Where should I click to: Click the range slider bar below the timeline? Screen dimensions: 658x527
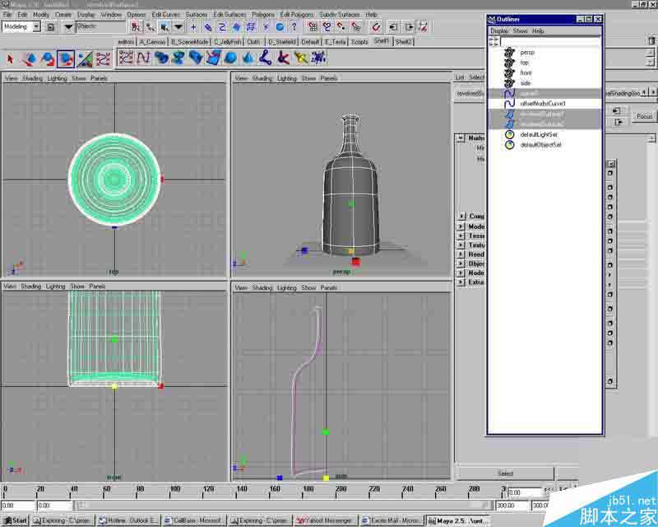pyautogui.click(x=282, y=505)
